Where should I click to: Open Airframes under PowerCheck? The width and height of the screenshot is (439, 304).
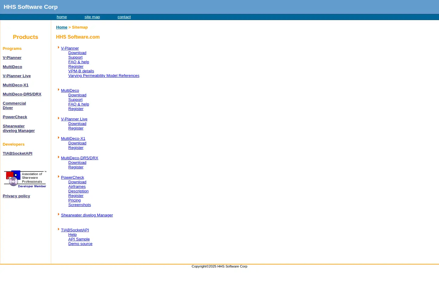(77, 187)
